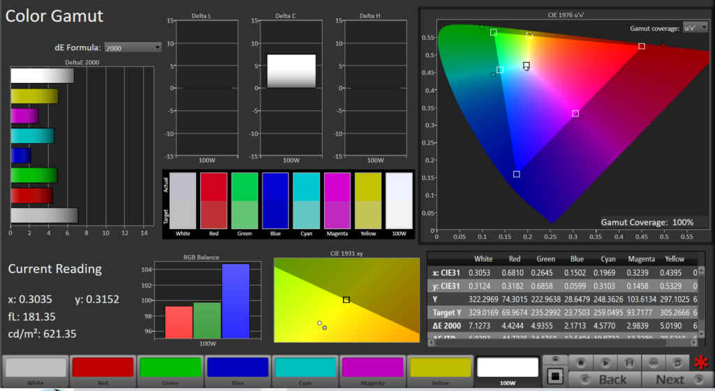The height and width of the screenshot is (391, 715).
Task: Select the Blue color patch
Action: [x=238, y=368]
